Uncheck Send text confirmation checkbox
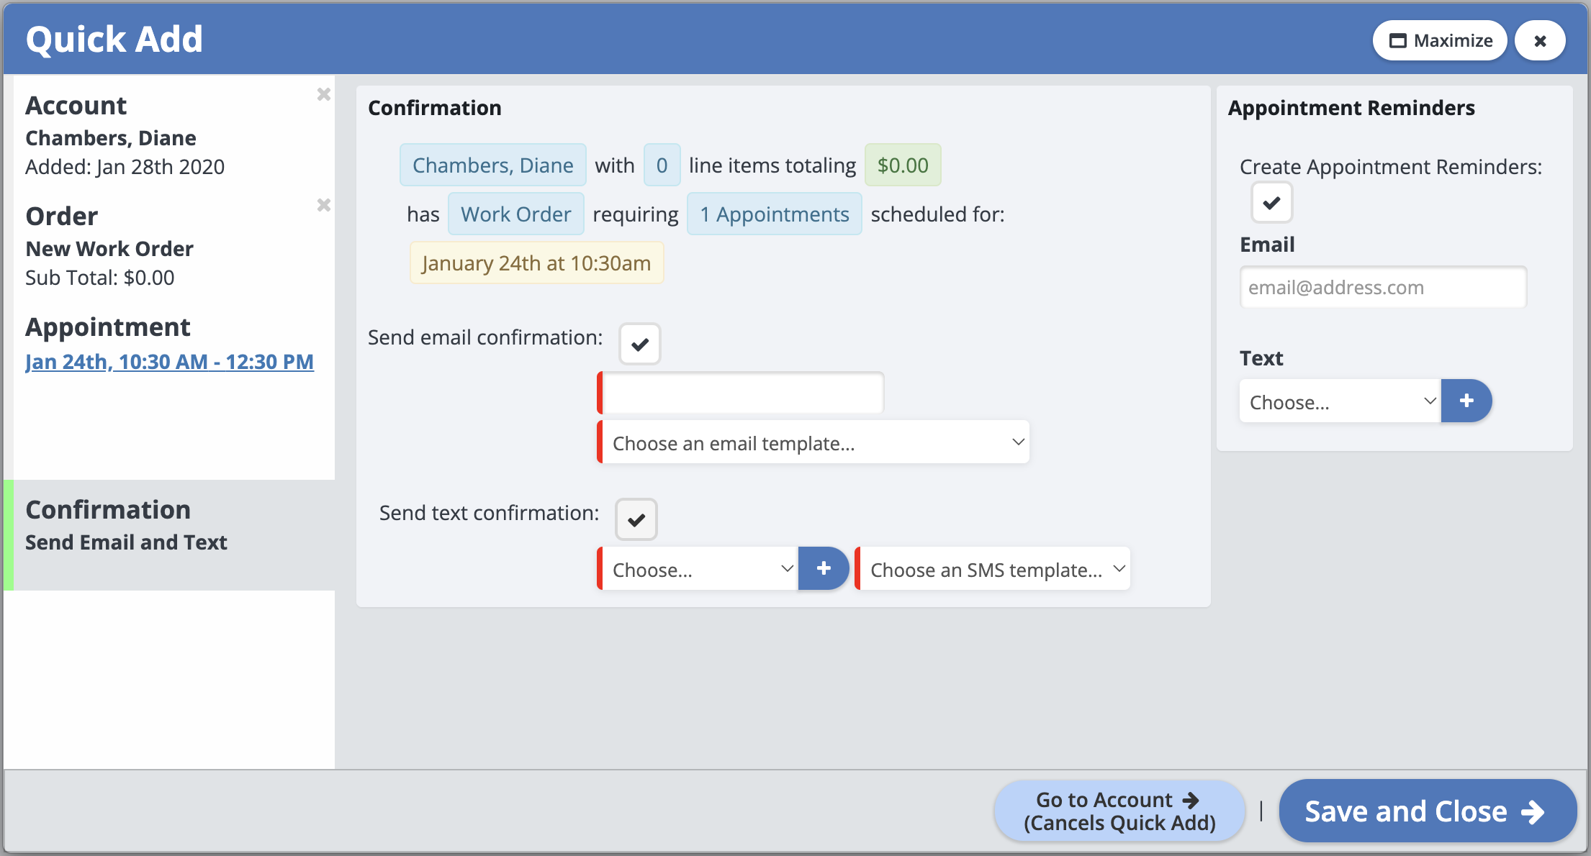 (x=636, y=519)
